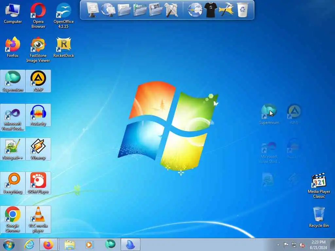Click the plain globe icon in RocketDock
Viewport: 335px width, 251px height.
click(195, 10)
